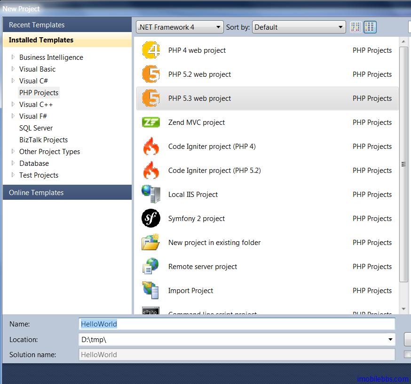Expand the Business Intelligence node
Image resolution: width=411 pixels, height=384 pixels.
(x=13, y=57)
